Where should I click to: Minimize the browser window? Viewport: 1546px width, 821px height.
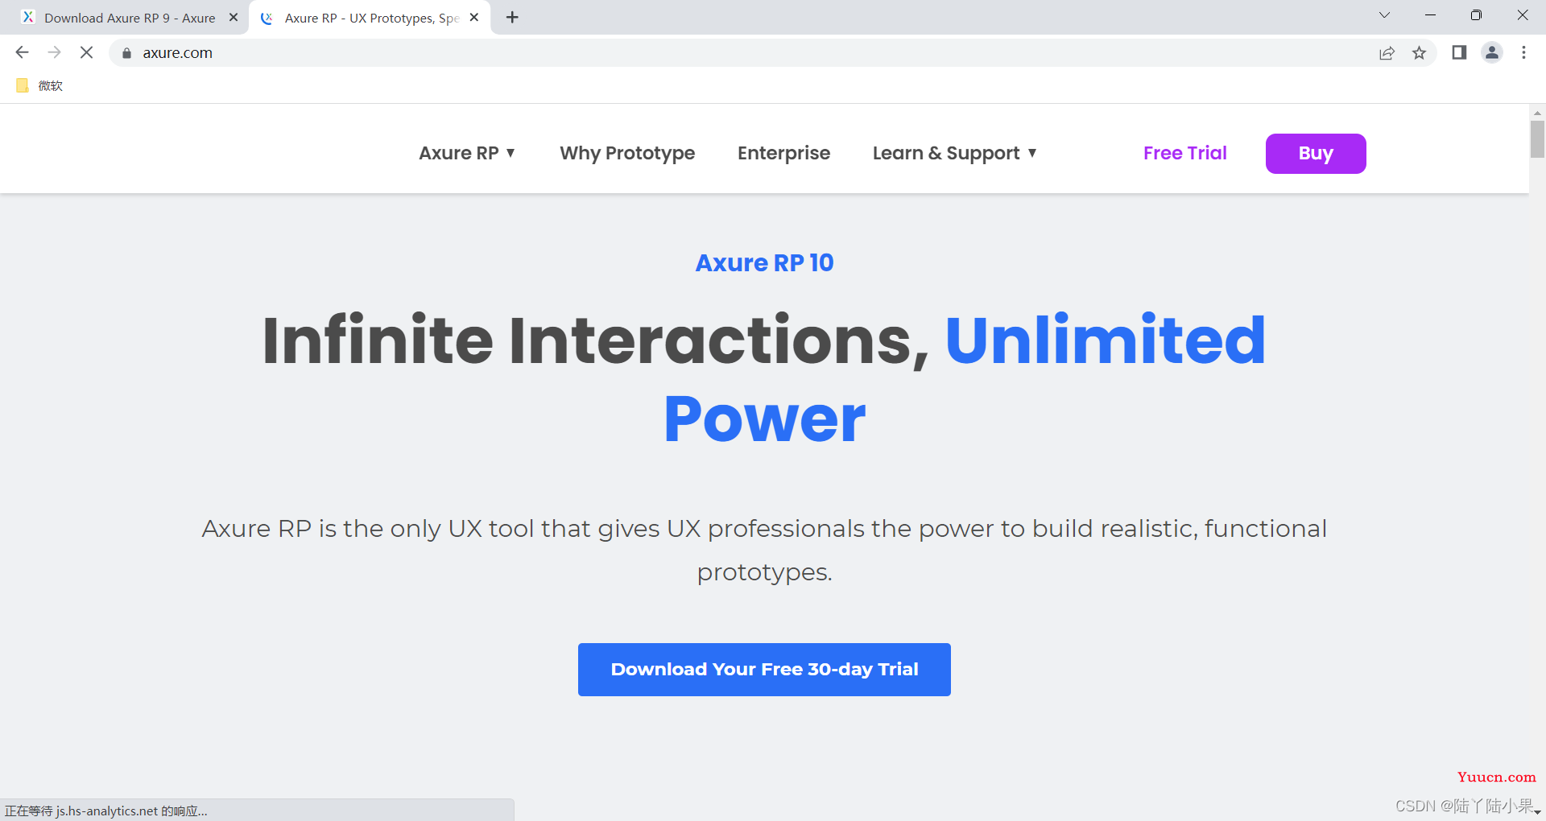1430,15
